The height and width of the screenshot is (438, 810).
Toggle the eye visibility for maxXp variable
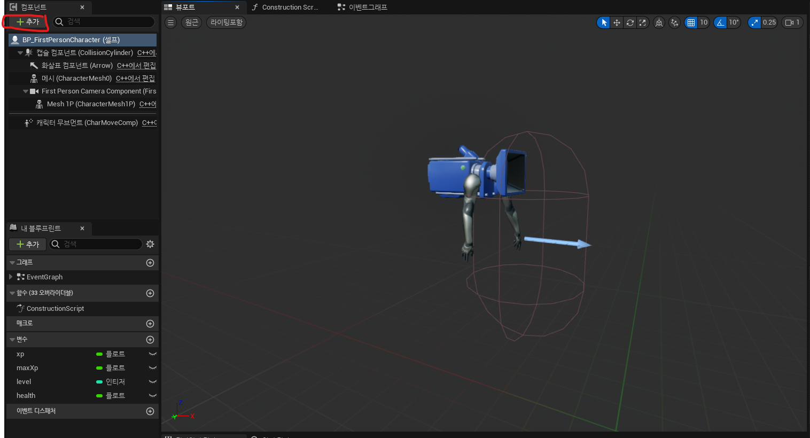point(152,368)
